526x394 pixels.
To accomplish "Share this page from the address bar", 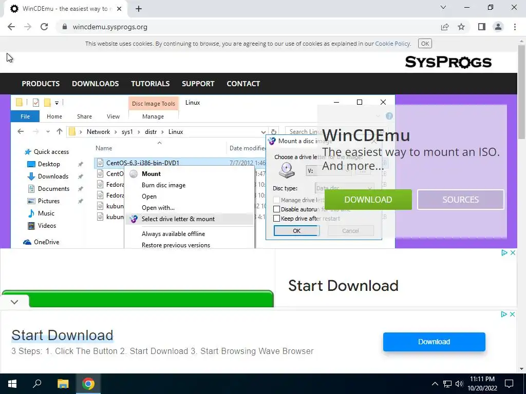I will pos(445,27).
